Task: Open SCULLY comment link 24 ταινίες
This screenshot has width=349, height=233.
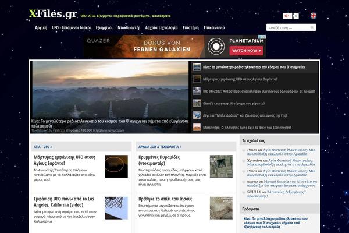Action: coord(276,194)
